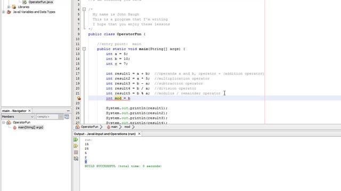Screen dimensions: 341x191
Task: Click 'System.out.println(result2);' line
Action: coord(137,113)
